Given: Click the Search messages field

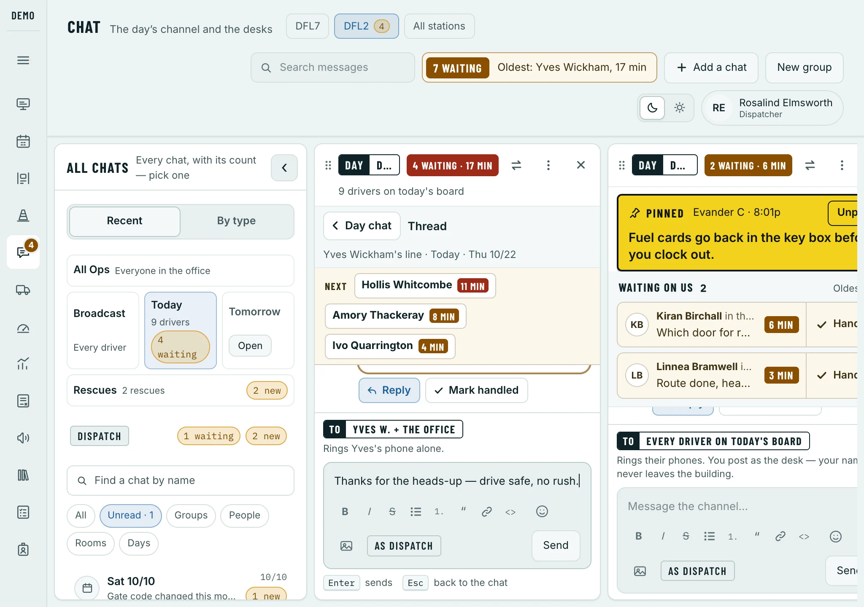Looking at the screenshot, I should (333, 67).
